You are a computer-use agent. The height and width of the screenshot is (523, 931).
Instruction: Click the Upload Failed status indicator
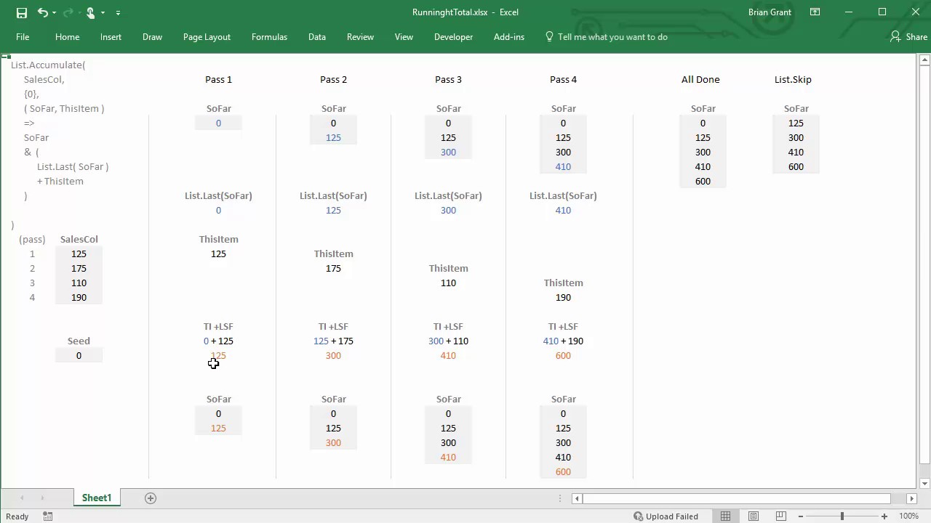[x=666, y=516]
